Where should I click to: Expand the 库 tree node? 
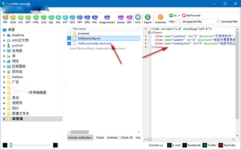pos(4,56)
